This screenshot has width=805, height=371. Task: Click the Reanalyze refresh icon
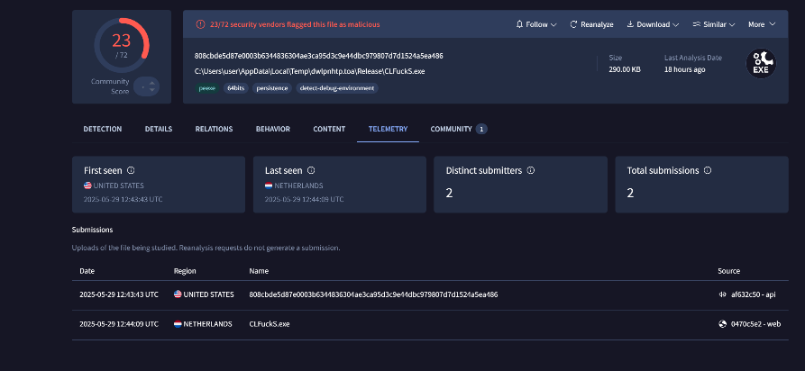pyautogui.click(x=573, y=24)
